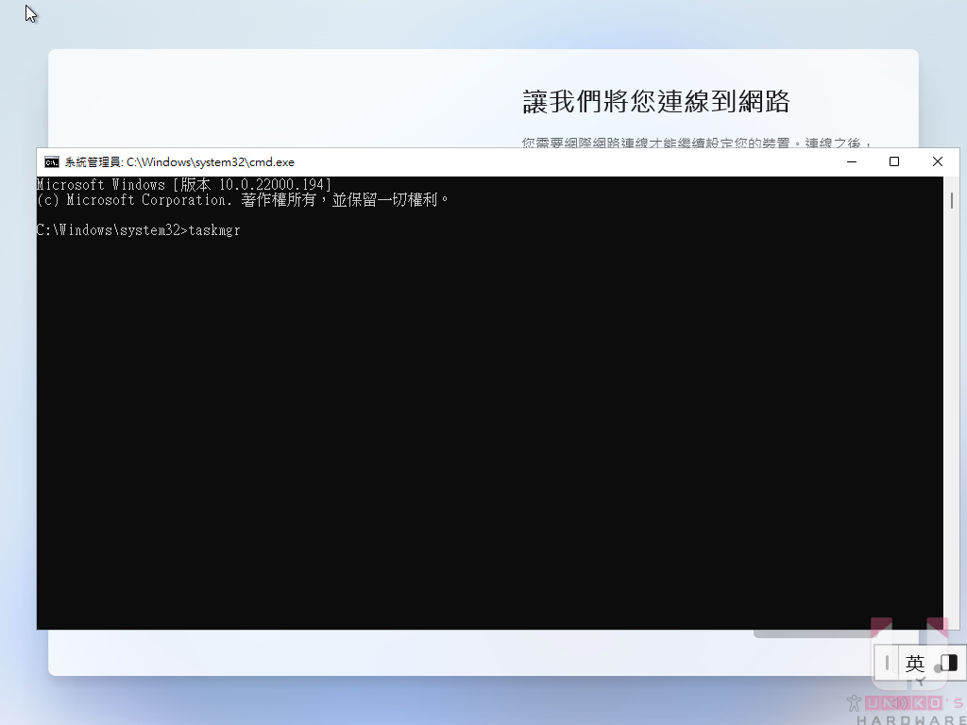This screenshot has width=967, height=725.
Task: Maximize the cmd.exe window
Action: pyautogui.click(x=893, y=161)
